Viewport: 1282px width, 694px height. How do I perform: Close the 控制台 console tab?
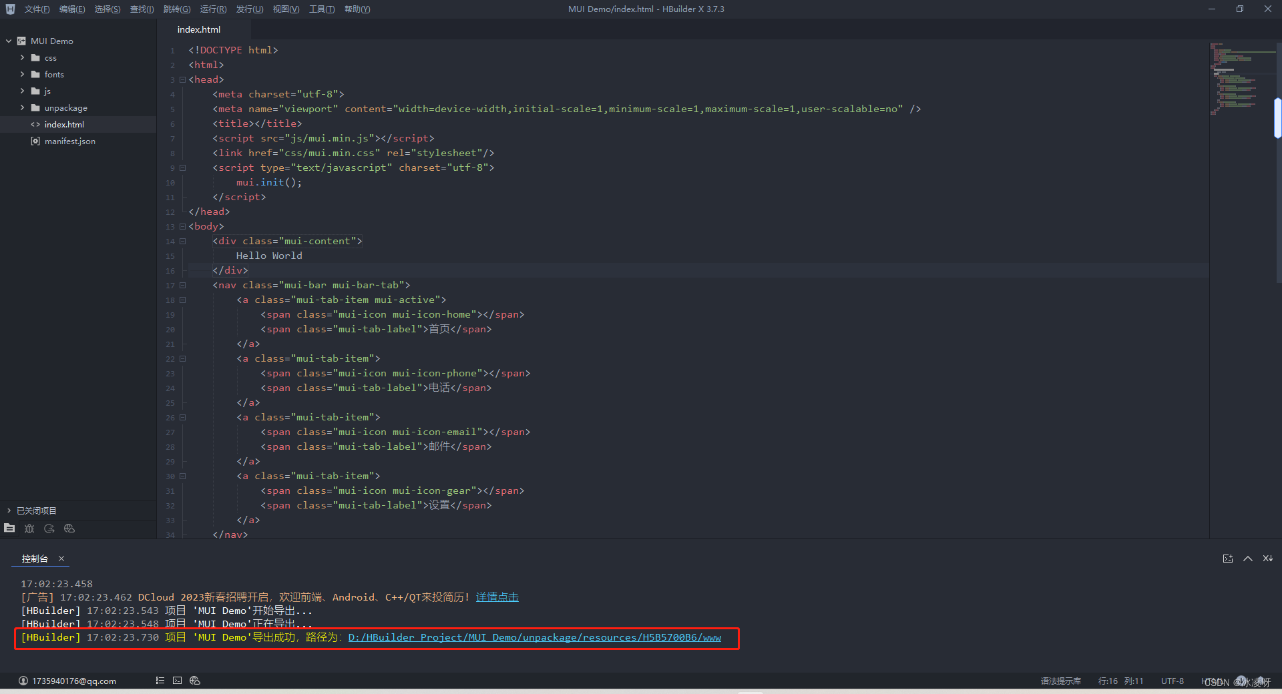tap(61, 559)
